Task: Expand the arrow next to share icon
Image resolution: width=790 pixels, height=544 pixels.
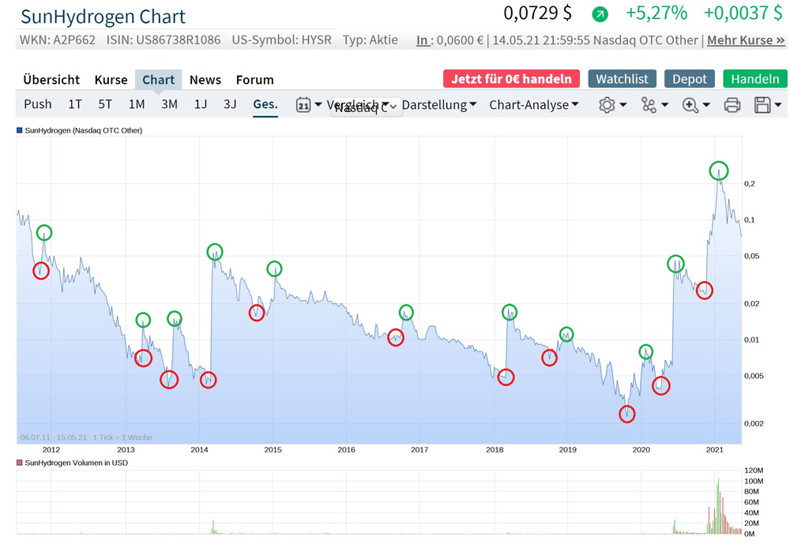Action: tap(664, 105)
